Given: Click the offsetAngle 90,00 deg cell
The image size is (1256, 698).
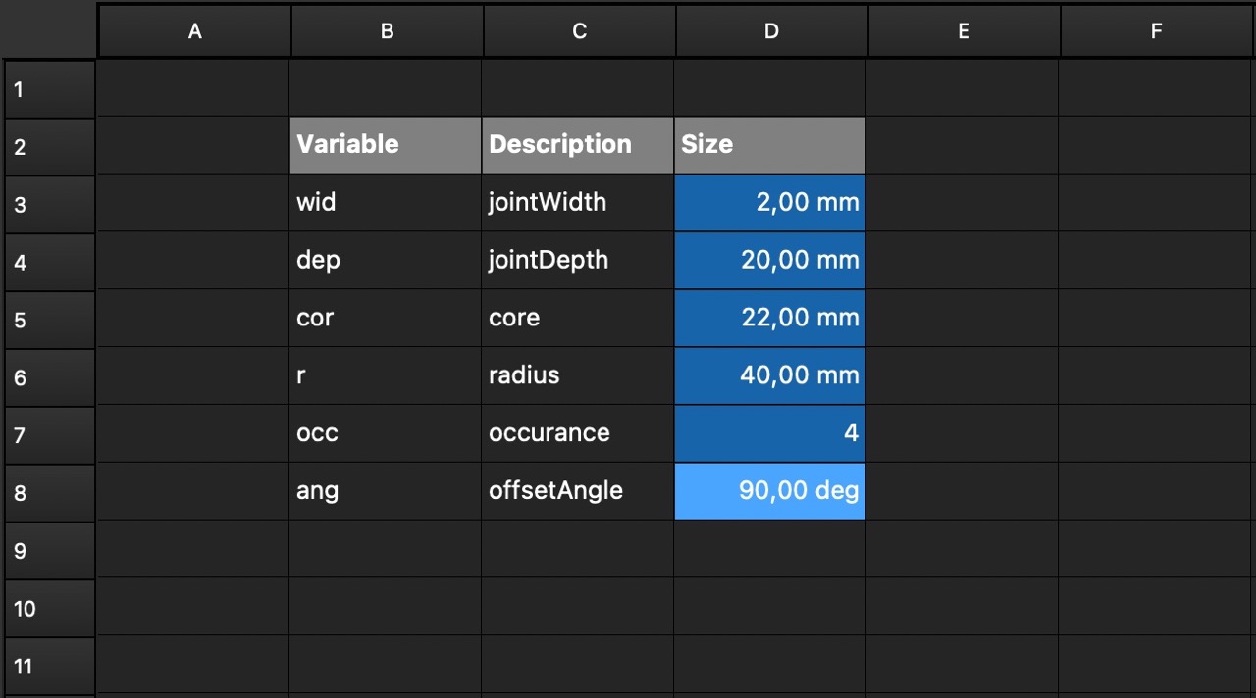Looking at the screenshot, I should pos(770,491).
